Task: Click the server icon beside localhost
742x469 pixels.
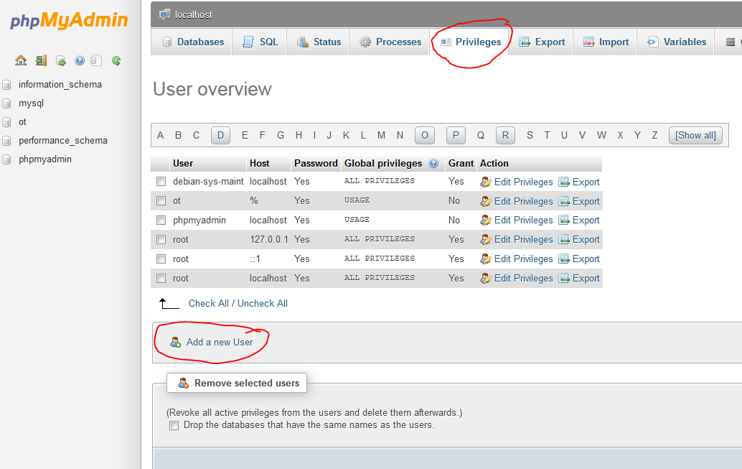Action: tap(164, 14)
